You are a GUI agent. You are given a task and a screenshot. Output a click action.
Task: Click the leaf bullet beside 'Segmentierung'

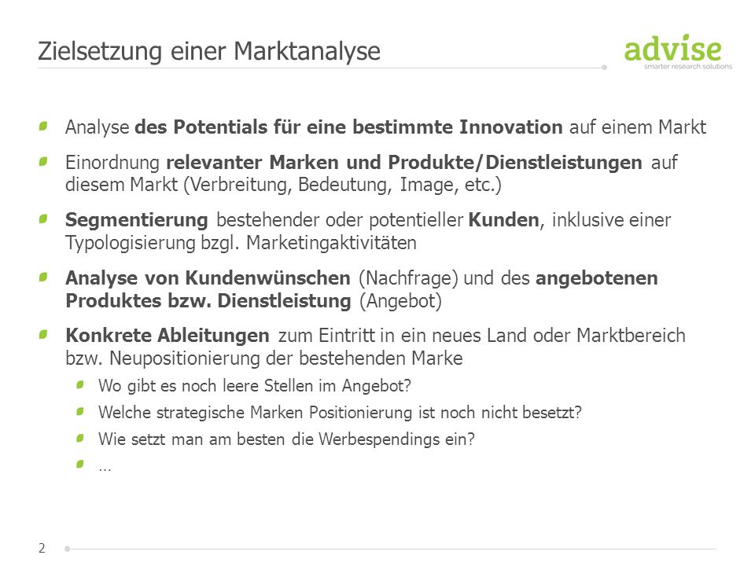43,219
